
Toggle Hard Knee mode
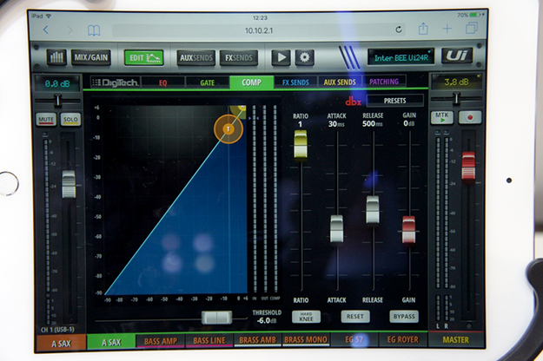(x=305, y=317)
